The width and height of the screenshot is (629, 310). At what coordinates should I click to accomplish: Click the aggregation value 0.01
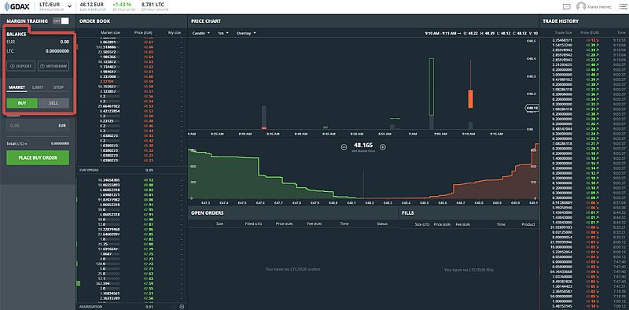coord(149,306)
